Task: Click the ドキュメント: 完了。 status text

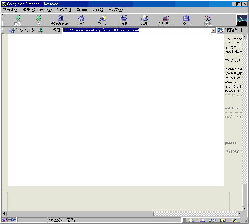Action: 62,220
